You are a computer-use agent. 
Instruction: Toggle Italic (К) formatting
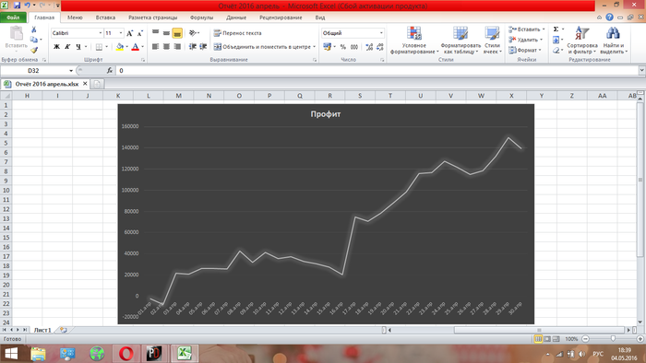(67, 47)
